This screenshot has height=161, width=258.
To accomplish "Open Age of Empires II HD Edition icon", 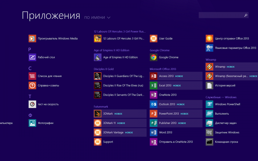I will click(97, 57).
